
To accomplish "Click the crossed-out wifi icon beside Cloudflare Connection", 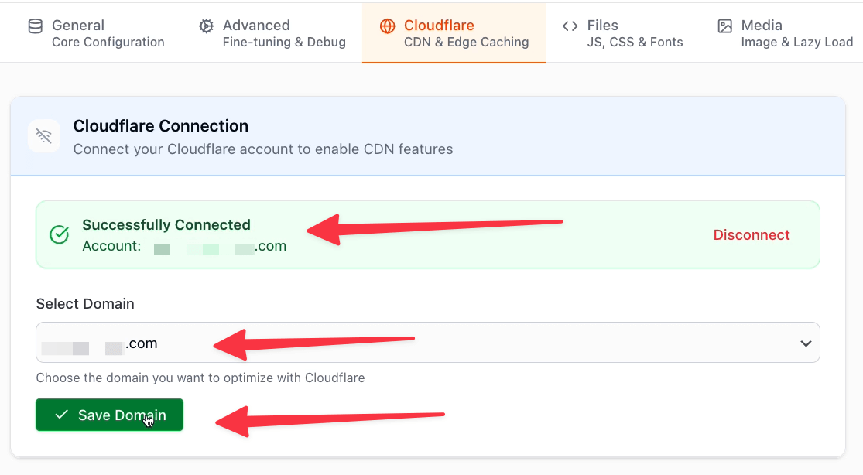I will (44, 136).
